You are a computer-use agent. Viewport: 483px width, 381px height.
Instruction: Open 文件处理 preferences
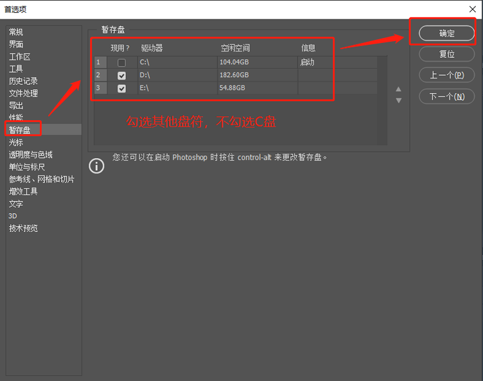pyautogui.click(x=23, y=93)
